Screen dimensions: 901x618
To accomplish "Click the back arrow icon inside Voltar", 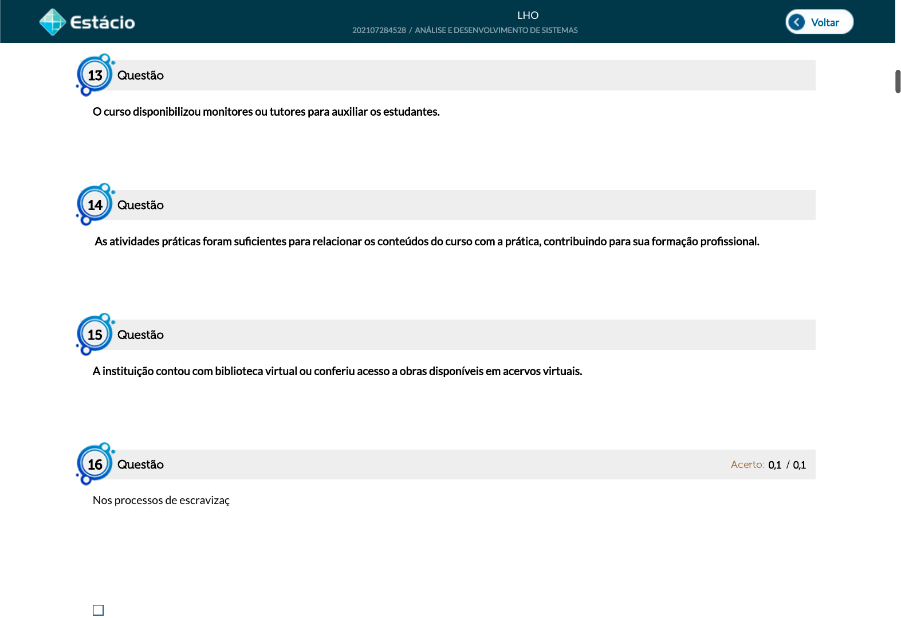I will pyautogui.click(x=796, y=22).
